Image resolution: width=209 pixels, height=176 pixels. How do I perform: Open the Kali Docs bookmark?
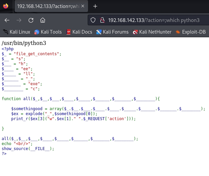tap(79, 32)
